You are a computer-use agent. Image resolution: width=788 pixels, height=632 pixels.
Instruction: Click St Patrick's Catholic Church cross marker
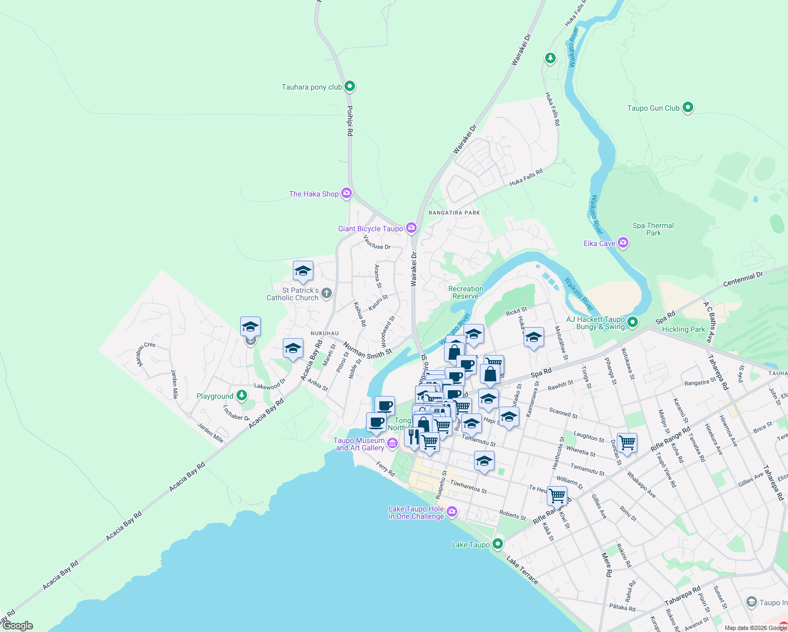(327, 293)
